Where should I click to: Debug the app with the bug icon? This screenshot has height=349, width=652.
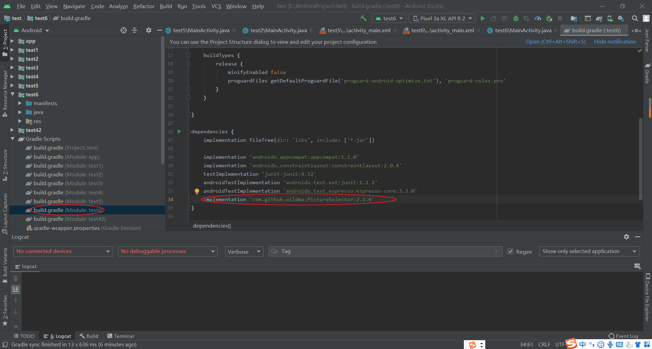(516, 18)
